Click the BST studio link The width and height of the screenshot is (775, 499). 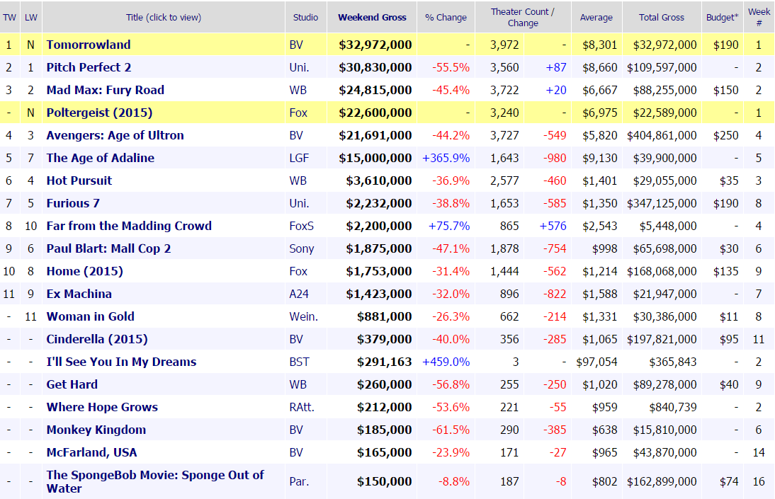[x=299, y=362]
